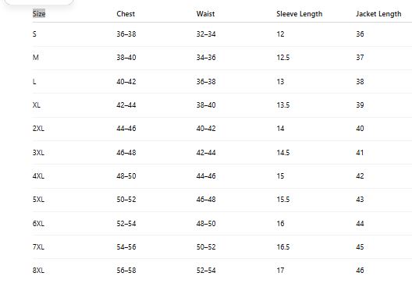The image size is (412, 294).
Task: Click sleeve length 15 for 4XL
Action: tap(280, 176)
